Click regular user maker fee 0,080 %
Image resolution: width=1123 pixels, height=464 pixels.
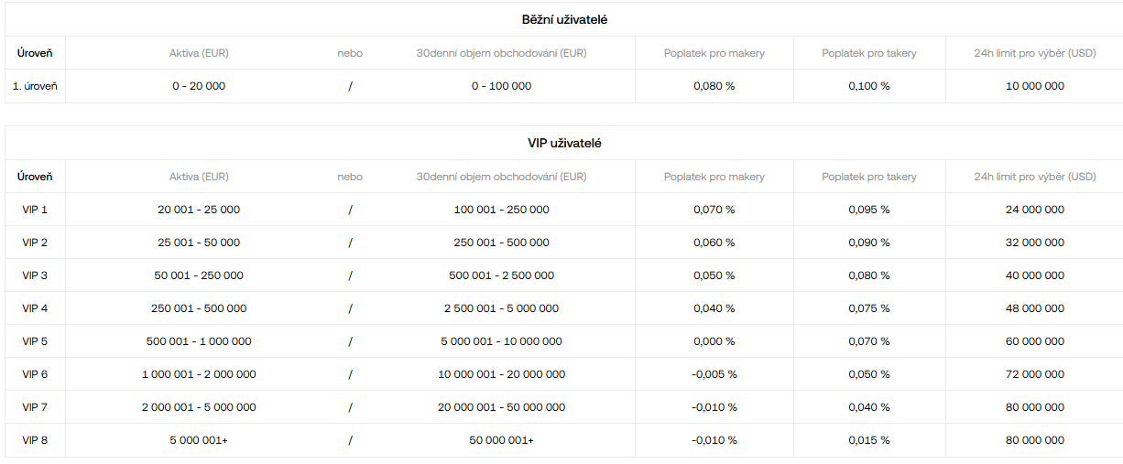(714, 86)
